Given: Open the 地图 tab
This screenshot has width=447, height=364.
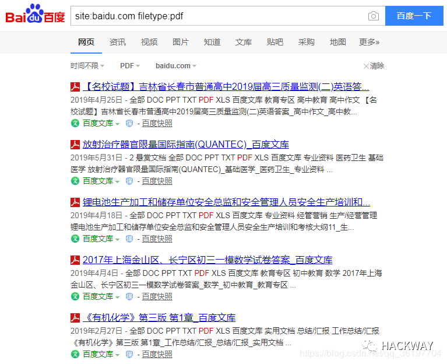Looking at the screenshot, I should 338,42.
